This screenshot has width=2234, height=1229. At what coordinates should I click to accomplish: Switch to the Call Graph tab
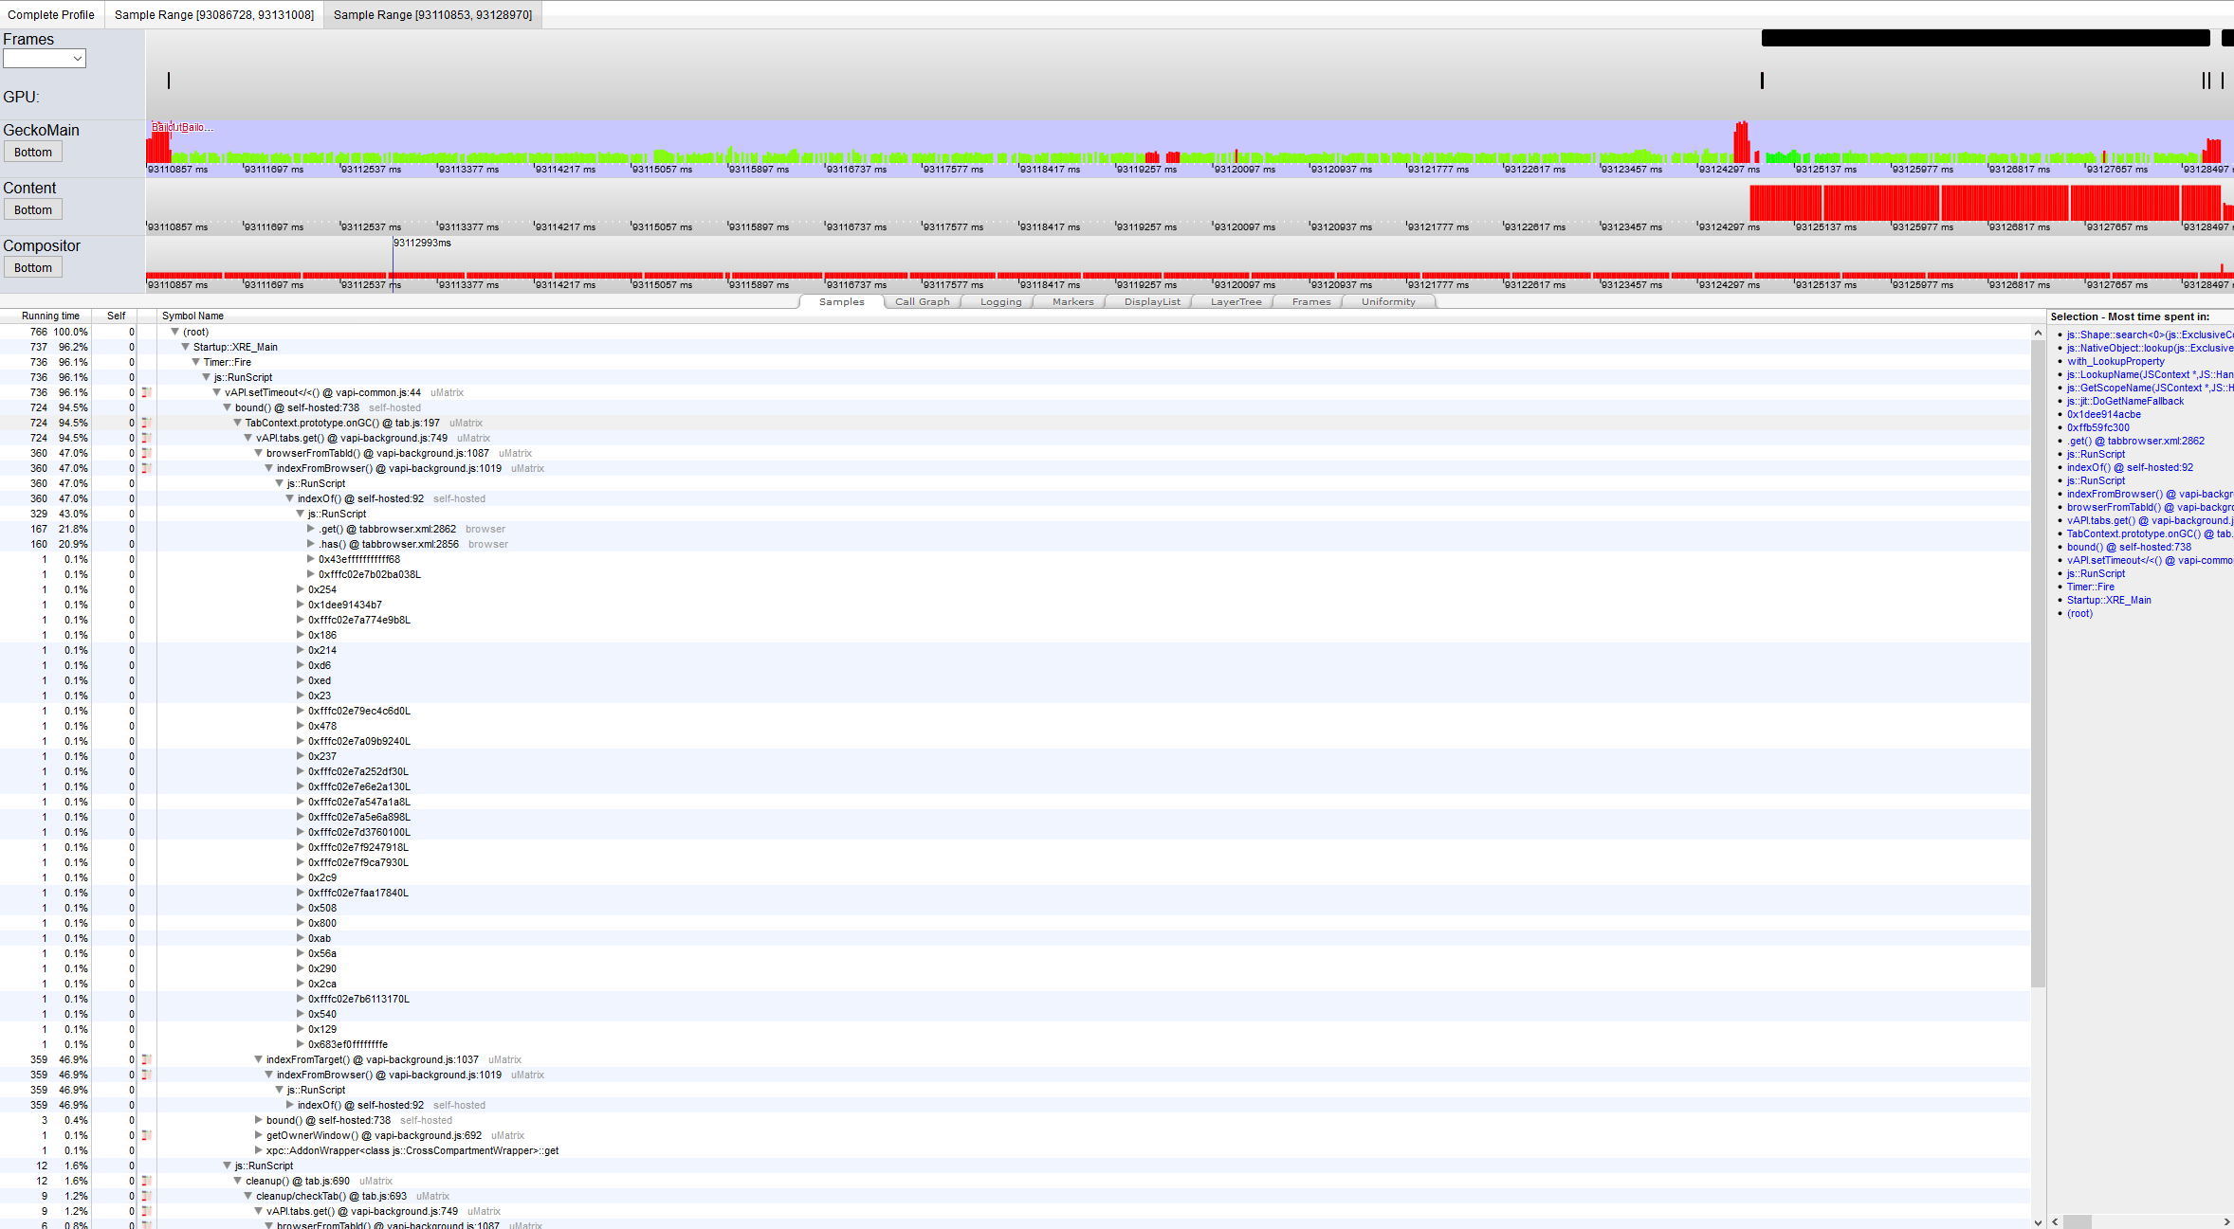pos(922,302)
